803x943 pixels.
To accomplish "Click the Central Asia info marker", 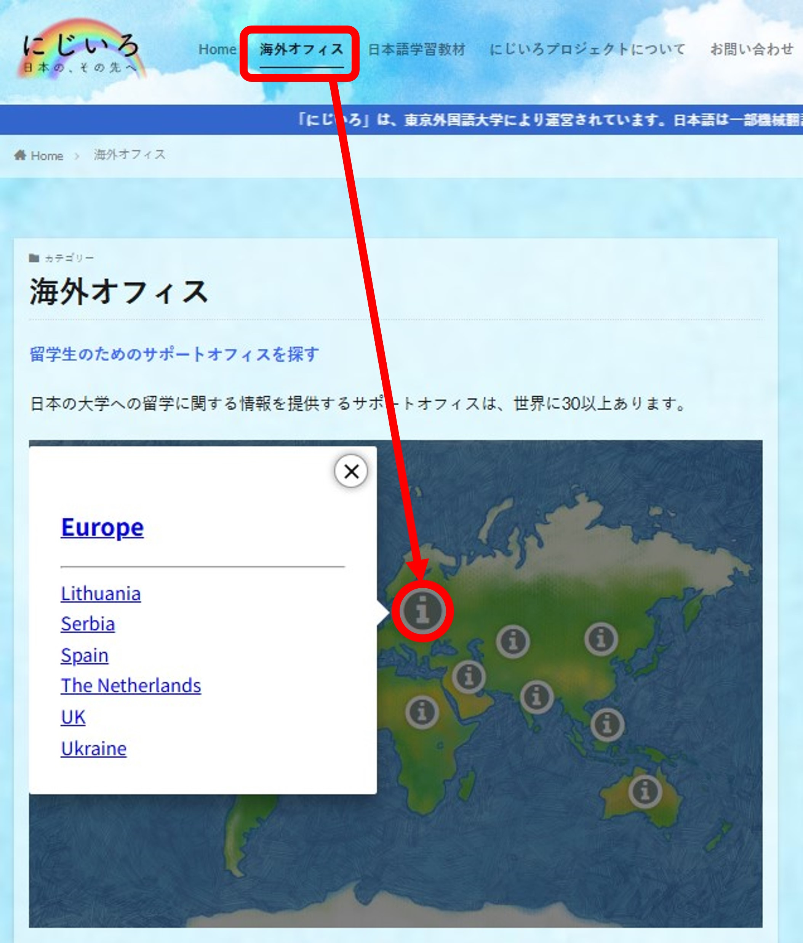I will click(513, 642).
